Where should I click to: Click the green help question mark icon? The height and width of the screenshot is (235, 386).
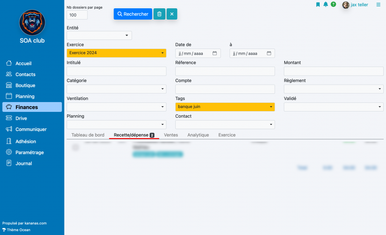[x=333, y=5]
